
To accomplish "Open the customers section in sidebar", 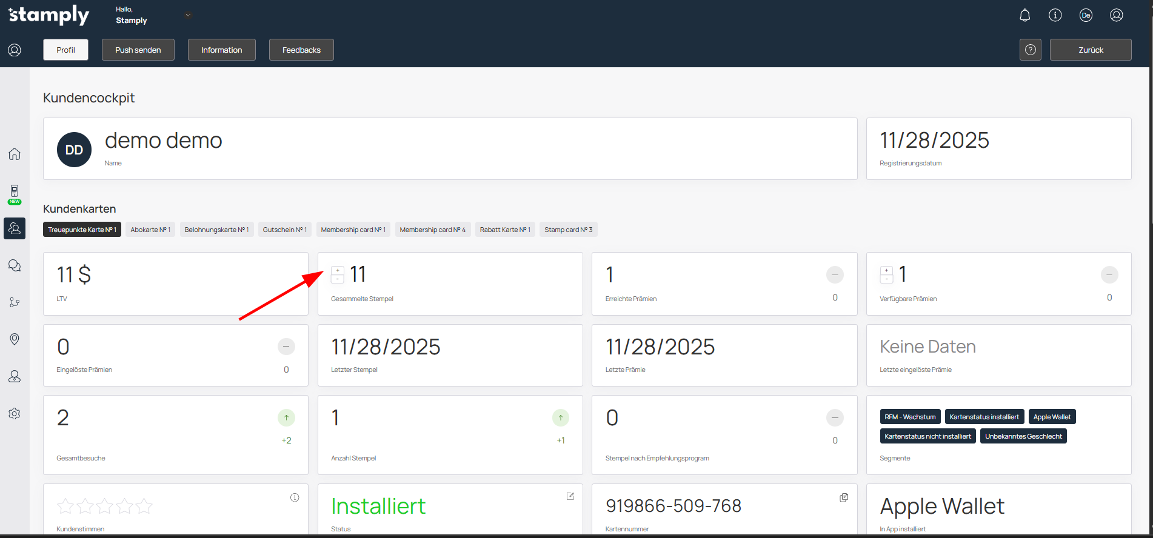I will coord(15,228).
